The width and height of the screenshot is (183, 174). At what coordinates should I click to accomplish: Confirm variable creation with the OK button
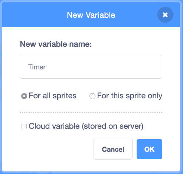coord(149,149)
